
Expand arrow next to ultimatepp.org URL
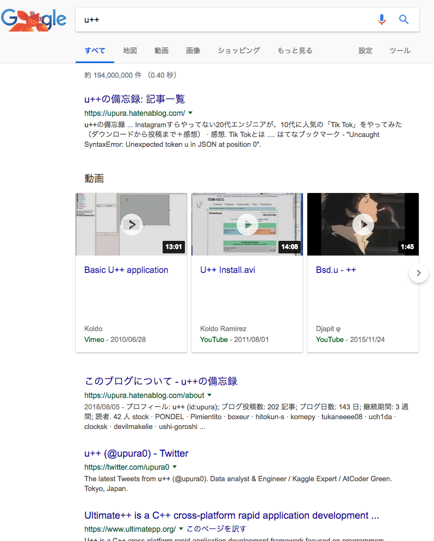(181, 528)
